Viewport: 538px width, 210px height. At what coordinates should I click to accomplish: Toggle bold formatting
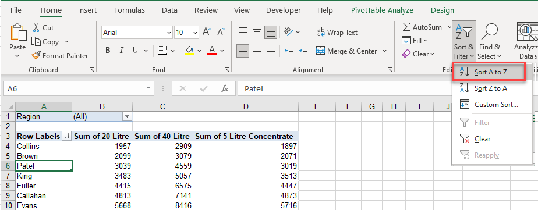(x=108, y=51)
